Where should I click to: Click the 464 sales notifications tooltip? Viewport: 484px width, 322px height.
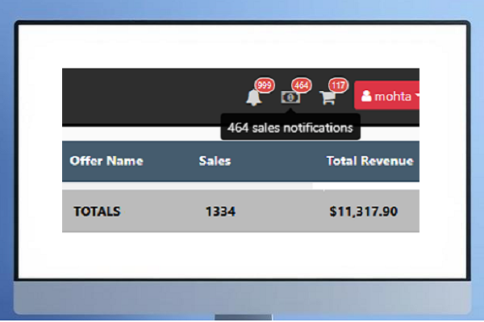pyautogui.click(x=290, y=127)
